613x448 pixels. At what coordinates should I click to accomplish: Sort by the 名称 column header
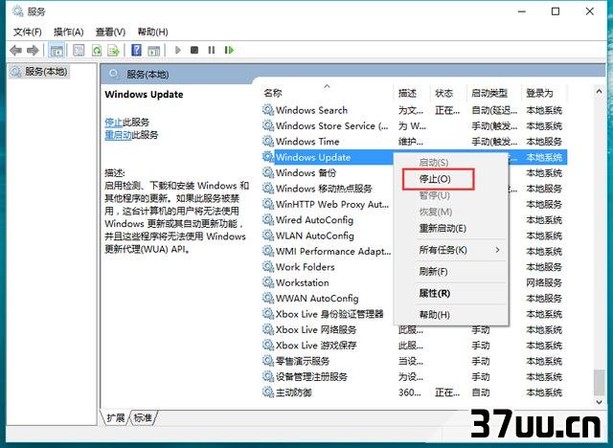pos(327,93)
